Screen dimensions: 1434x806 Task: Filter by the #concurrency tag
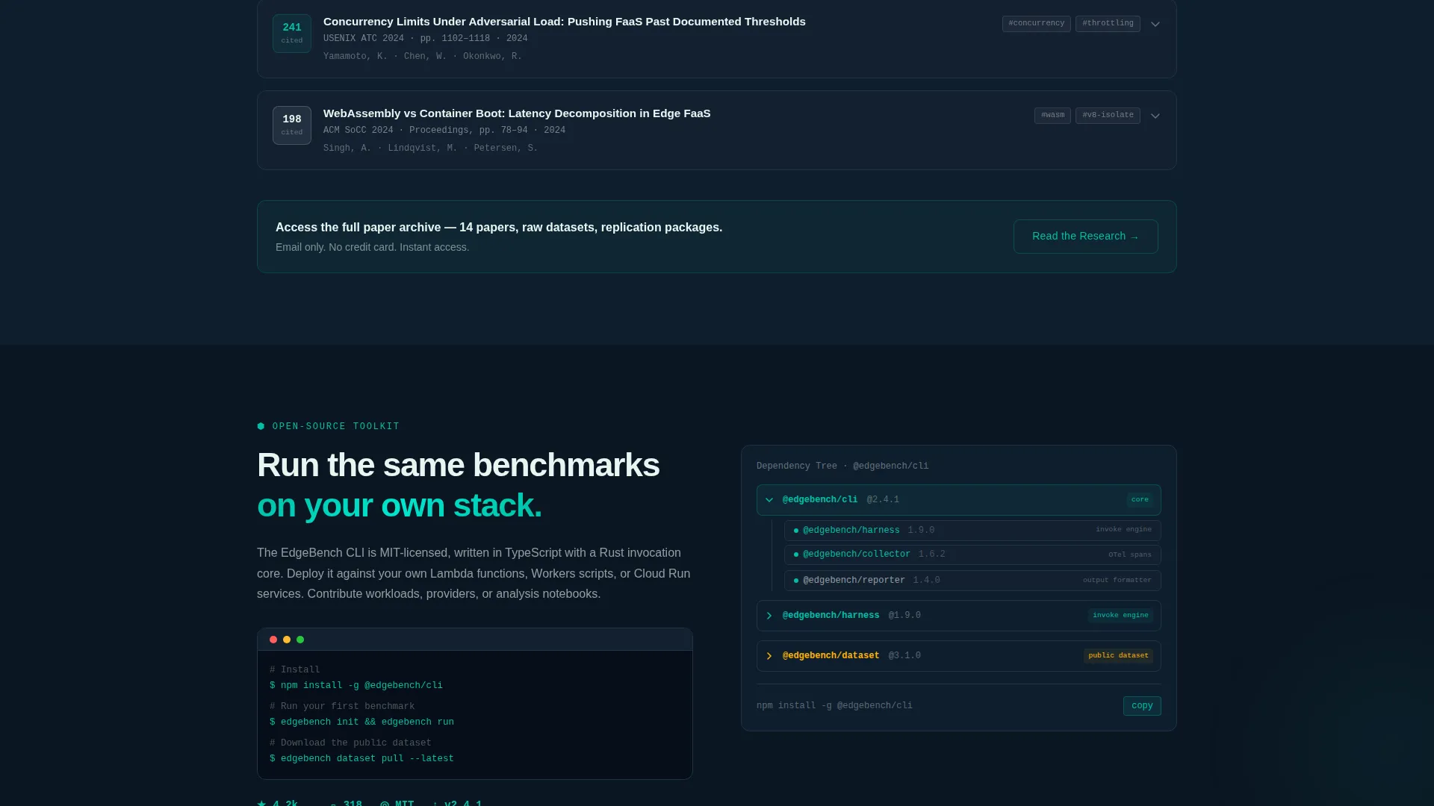(1036, 23)
